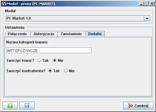
Task: Click the green download arrow button
Action: coord(10,106)
